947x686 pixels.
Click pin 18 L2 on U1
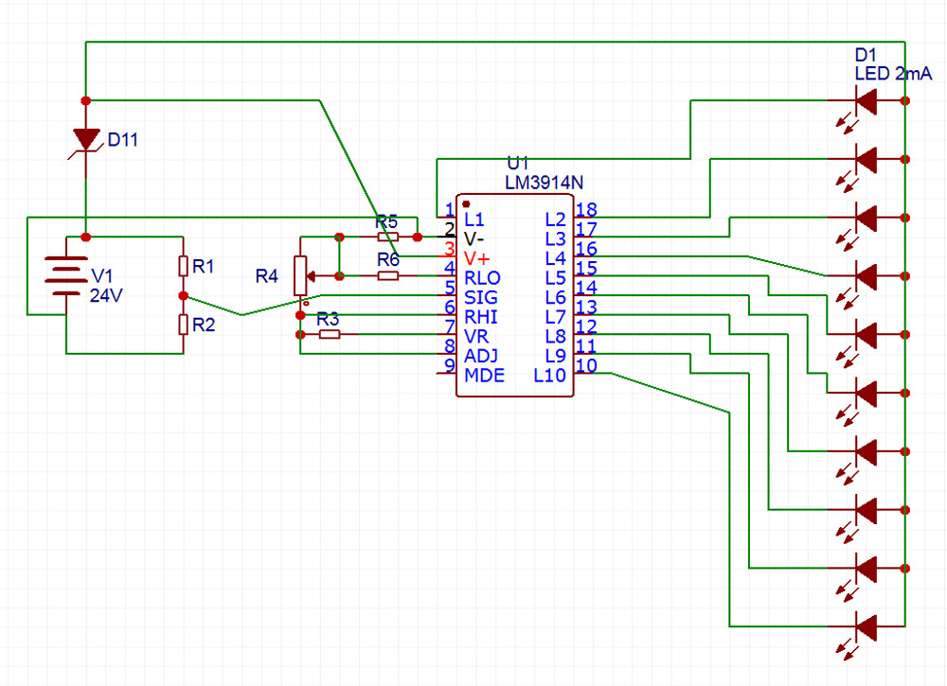584,218
